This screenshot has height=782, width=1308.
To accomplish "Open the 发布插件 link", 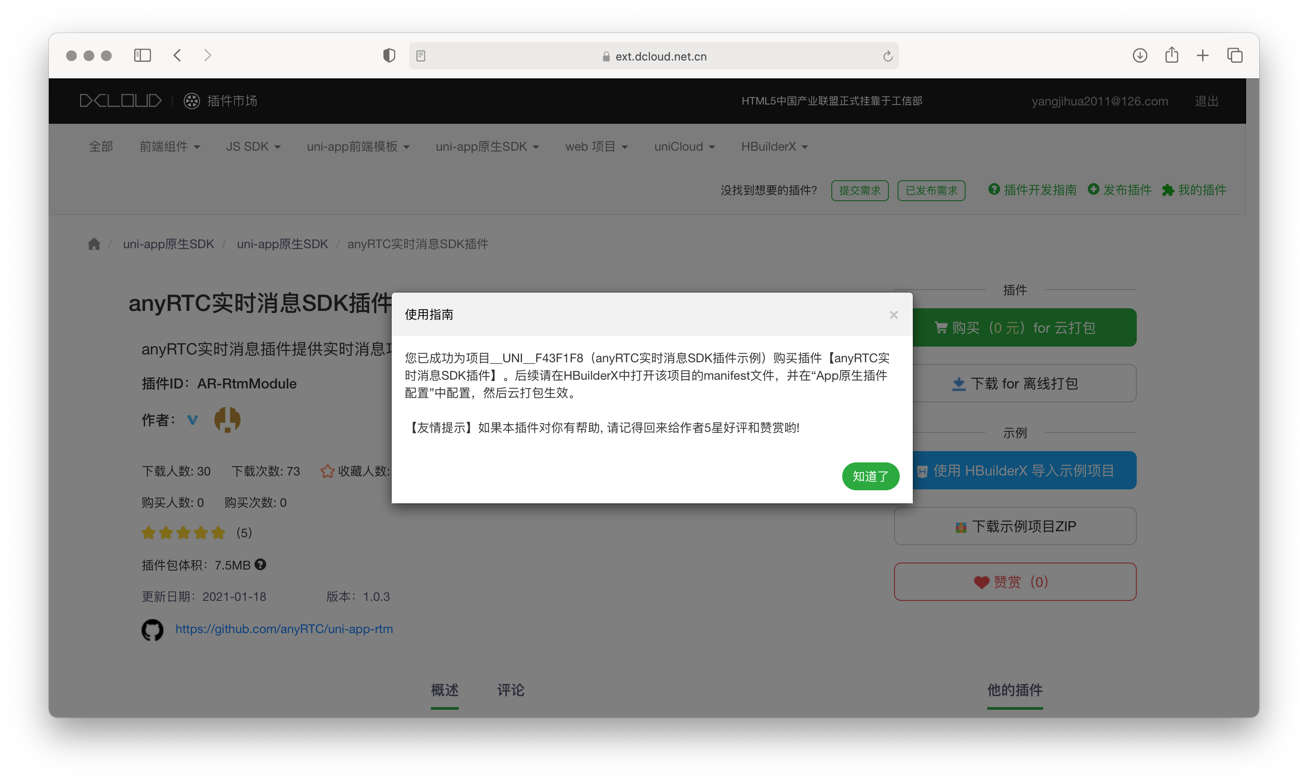I will pyautogui.click(x=1119, y=190).
